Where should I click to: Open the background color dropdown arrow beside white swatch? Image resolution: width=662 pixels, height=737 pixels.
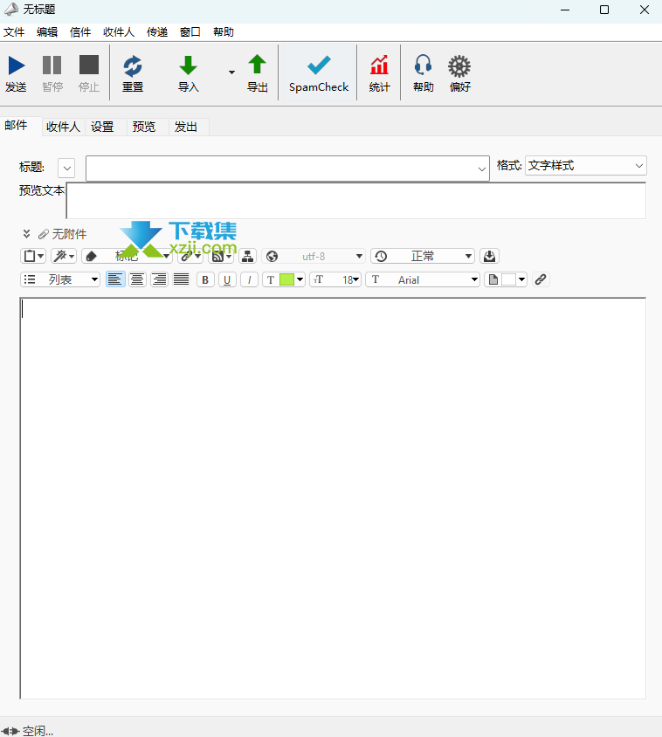point(522,279)
